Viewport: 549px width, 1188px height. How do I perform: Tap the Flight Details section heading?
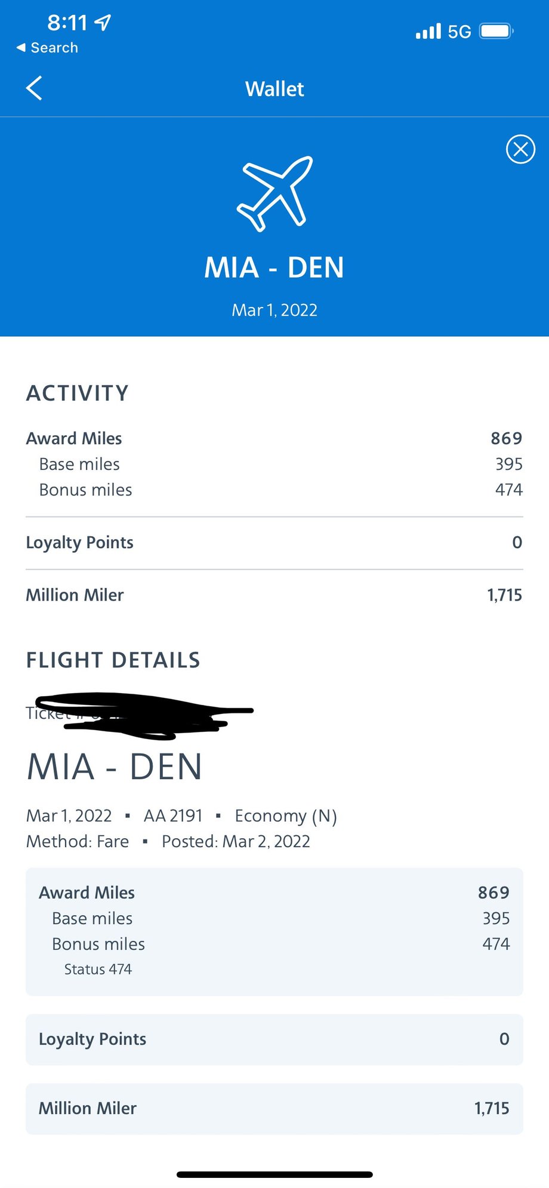[x=113, y=660]
